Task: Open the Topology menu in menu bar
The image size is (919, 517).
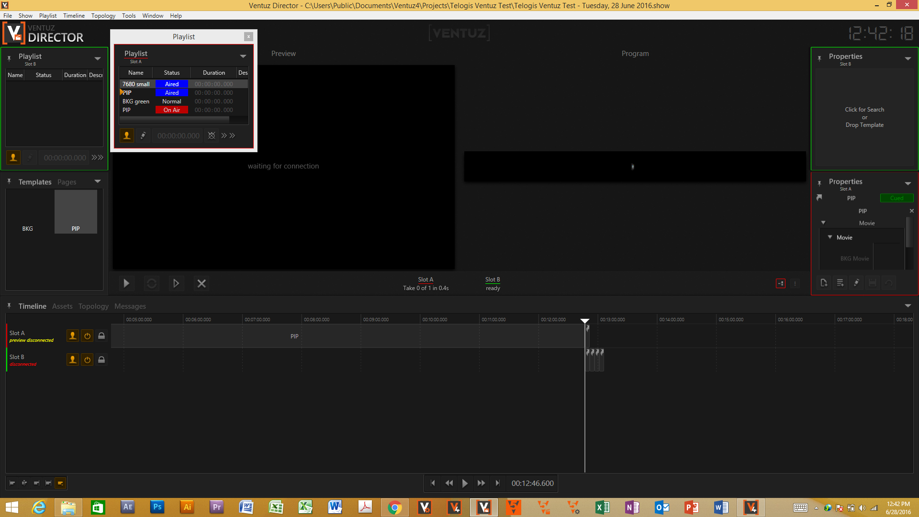Action: pos(103,16)
